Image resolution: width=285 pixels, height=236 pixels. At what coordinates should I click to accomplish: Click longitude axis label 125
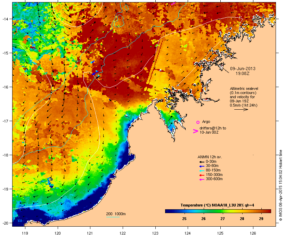pyautogui.click(x=220, y=233)
